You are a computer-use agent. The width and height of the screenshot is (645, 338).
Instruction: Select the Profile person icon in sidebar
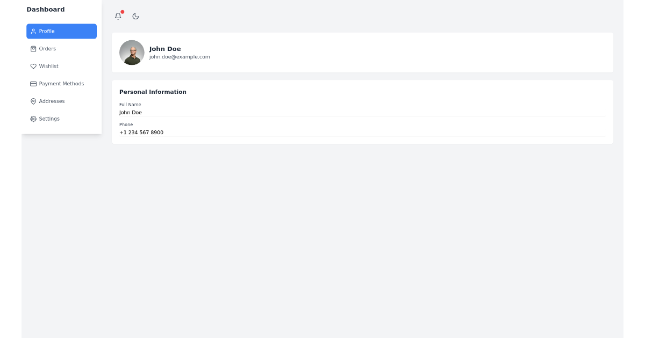tap(33, 31)
